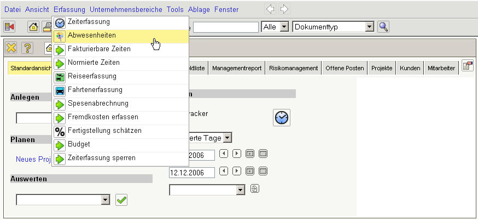Click the navigate forward arrow icon
Viewport: 478px width, 220px height.
pos(284,9)
